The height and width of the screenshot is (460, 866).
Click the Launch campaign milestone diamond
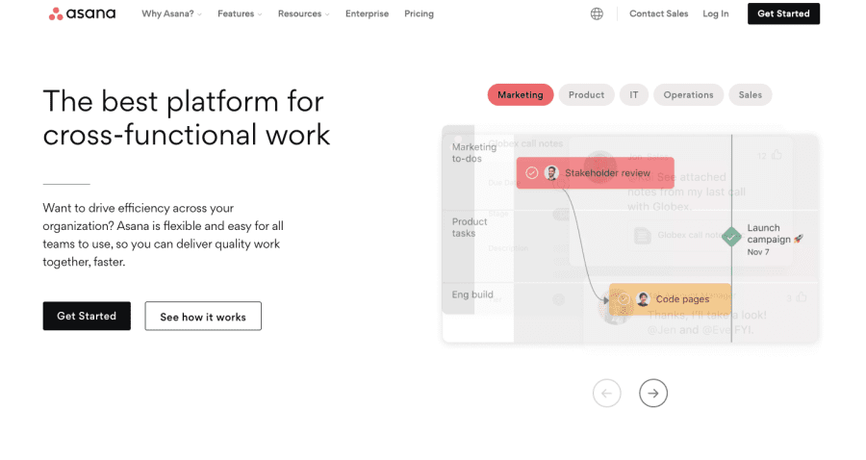(731, 236)
